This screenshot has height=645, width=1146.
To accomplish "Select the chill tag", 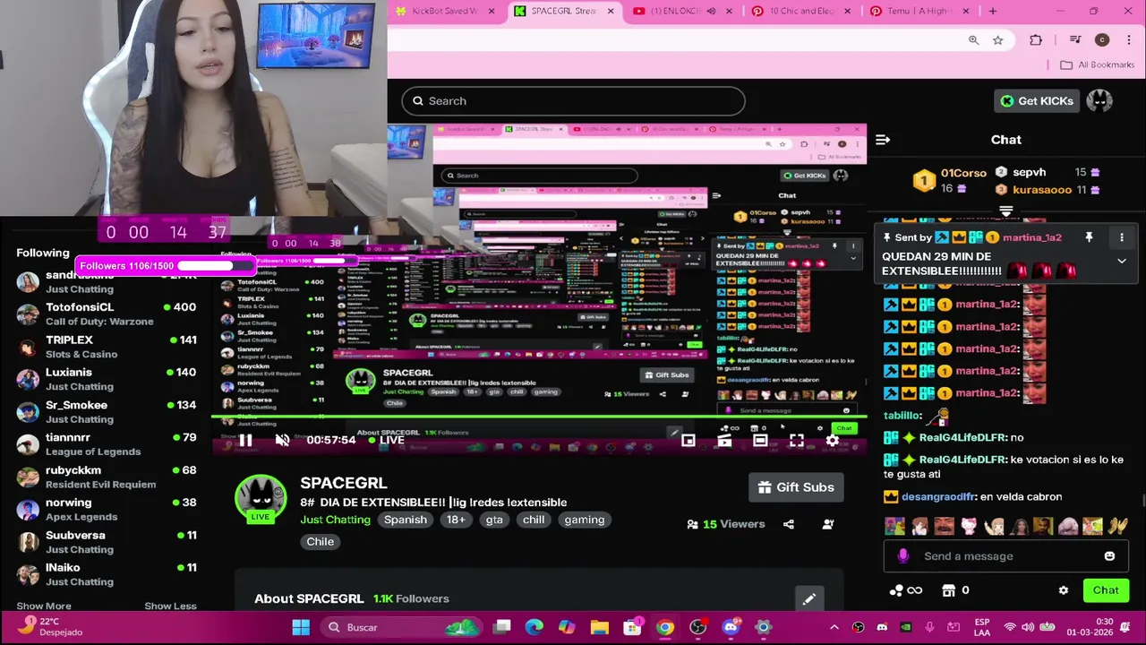I will (x=534, y=520).
